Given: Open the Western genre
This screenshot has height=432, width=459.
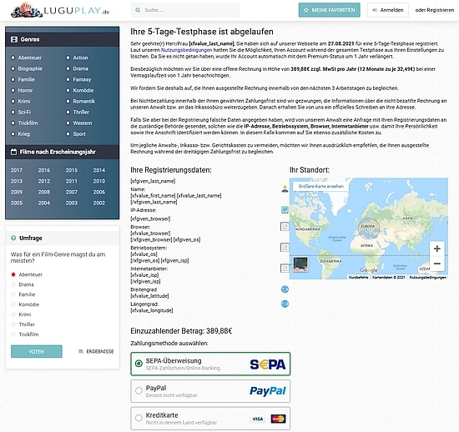Looking at the screenshot, I should (83, 123).
